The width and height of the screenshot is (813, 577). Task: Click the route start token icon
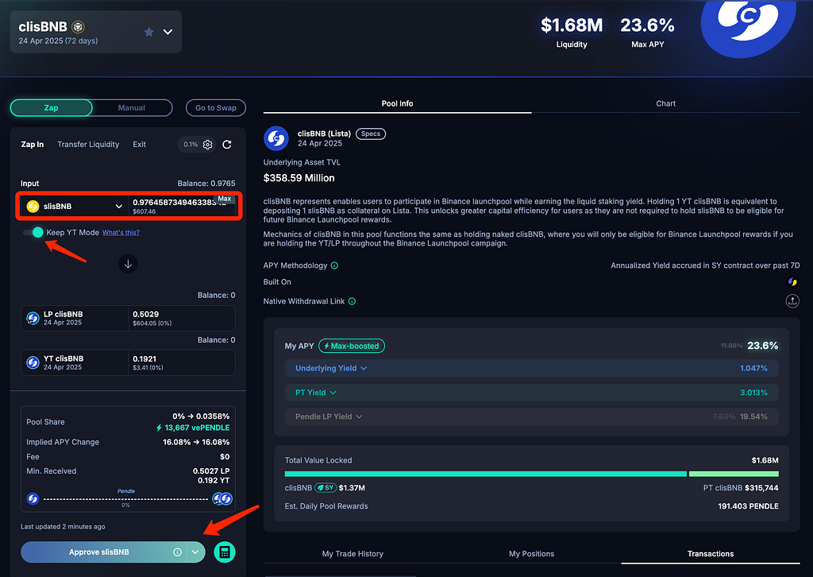(x=33, y=498)
